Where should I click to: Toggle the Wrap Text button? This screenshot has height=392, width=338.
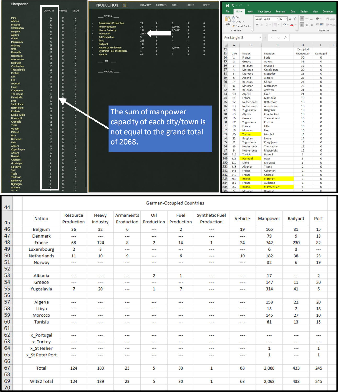[x=331, y=19]
